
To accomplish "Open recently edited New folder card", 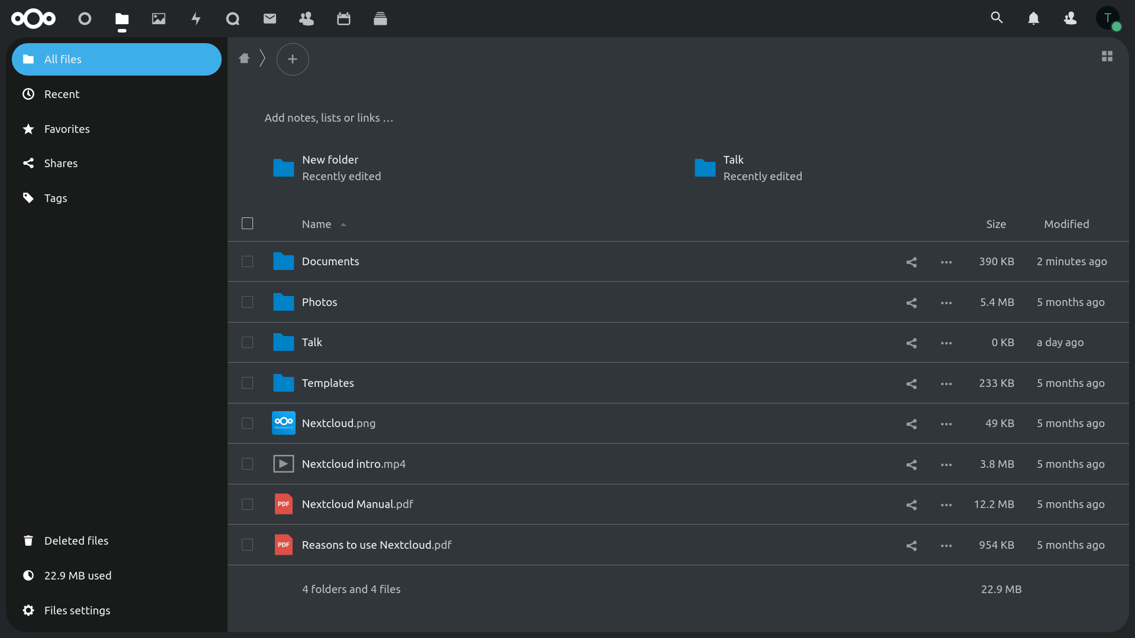I will point(326,168).
